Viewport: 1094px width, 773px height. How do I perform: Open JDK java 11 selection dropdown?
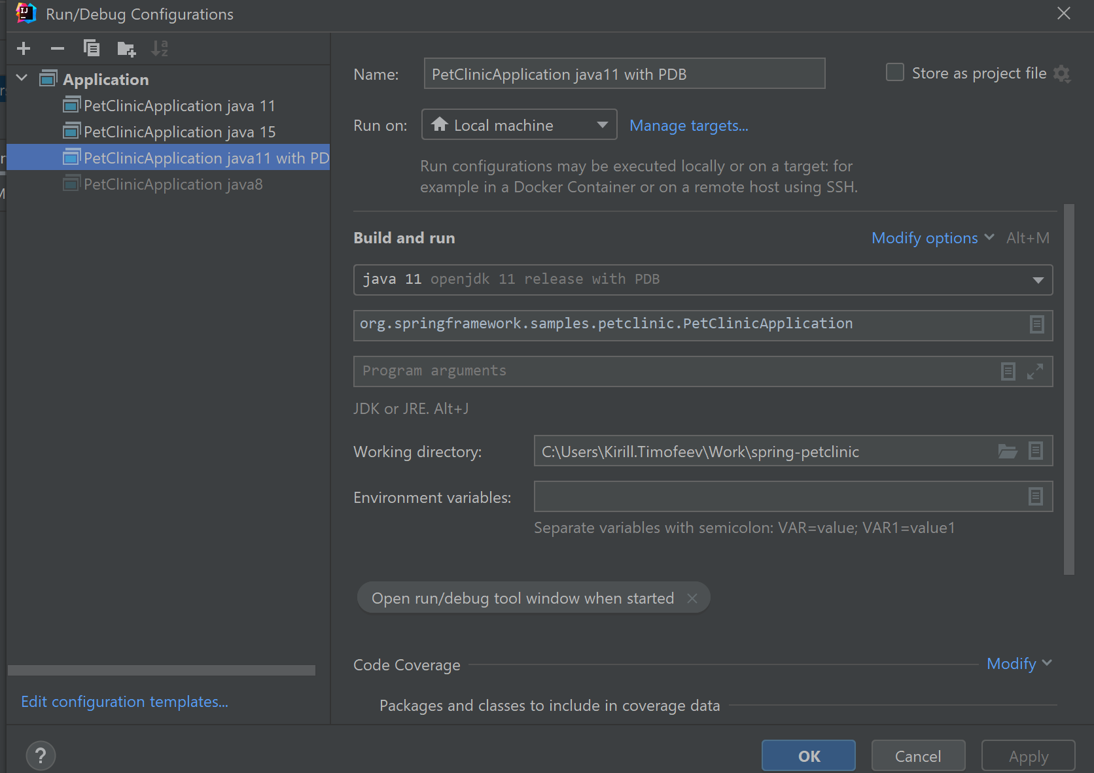click(x=703, y=280)
